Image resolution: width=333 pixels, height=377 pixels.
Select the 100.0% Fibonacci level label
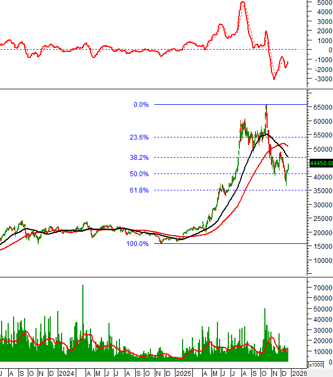coord(137,244)
